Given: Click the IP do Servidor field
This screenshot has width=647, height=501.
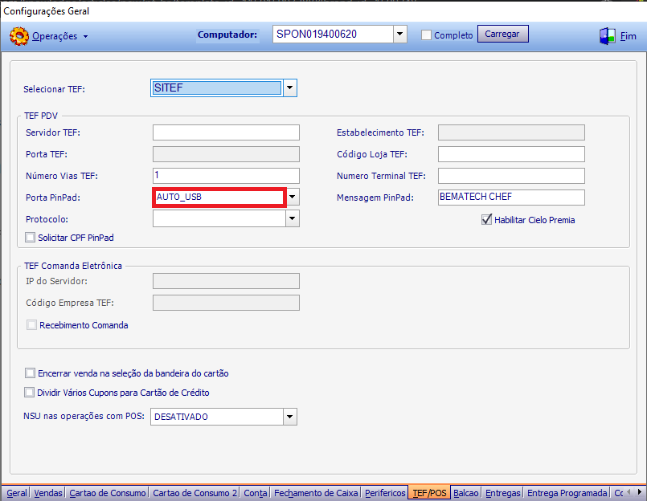Looking at the screenshot, I should tap(226, 281).
